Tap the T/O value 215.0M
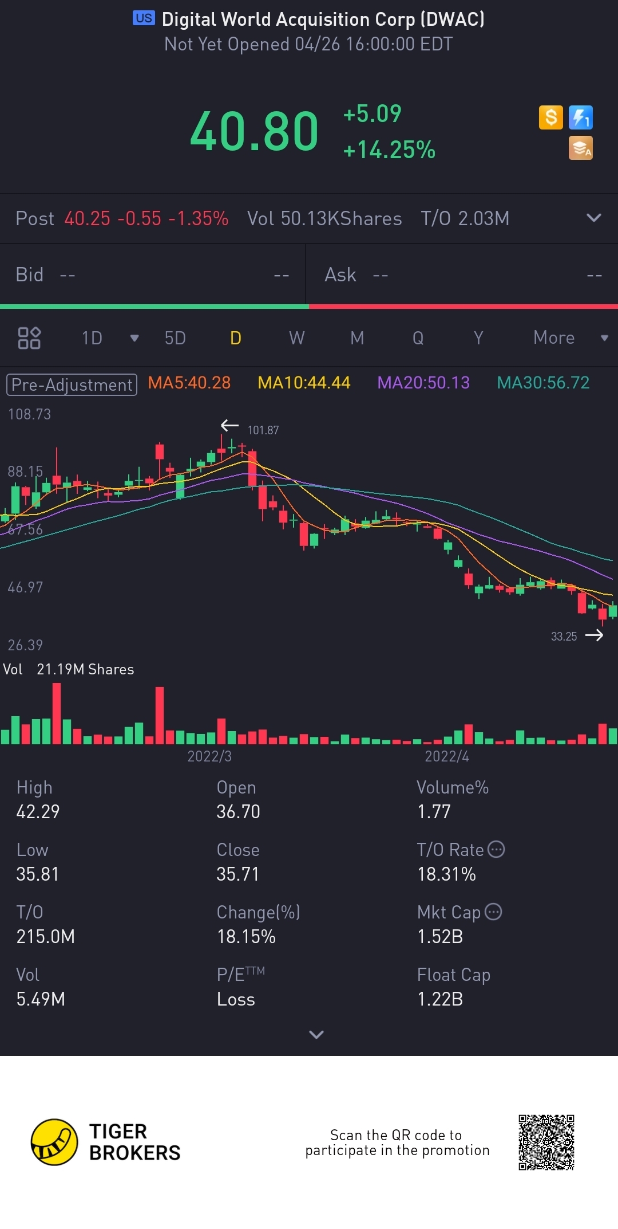This screenshot has height=1229, width=618. point(45,937)
